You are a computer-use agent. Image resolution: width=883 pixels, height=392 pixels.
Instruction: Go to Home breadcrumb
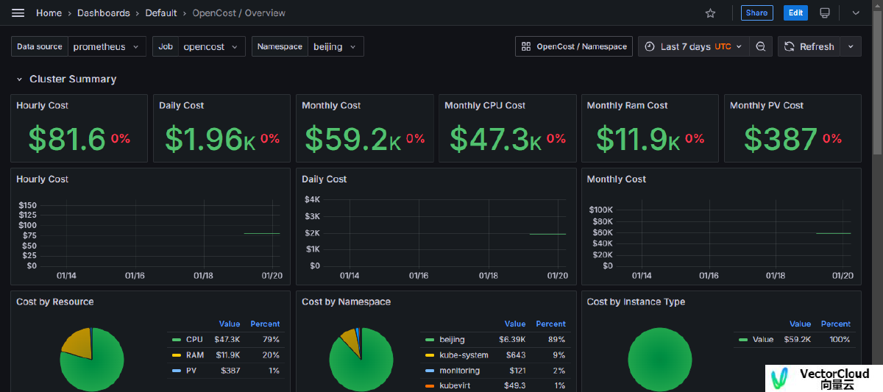point(49,13)
